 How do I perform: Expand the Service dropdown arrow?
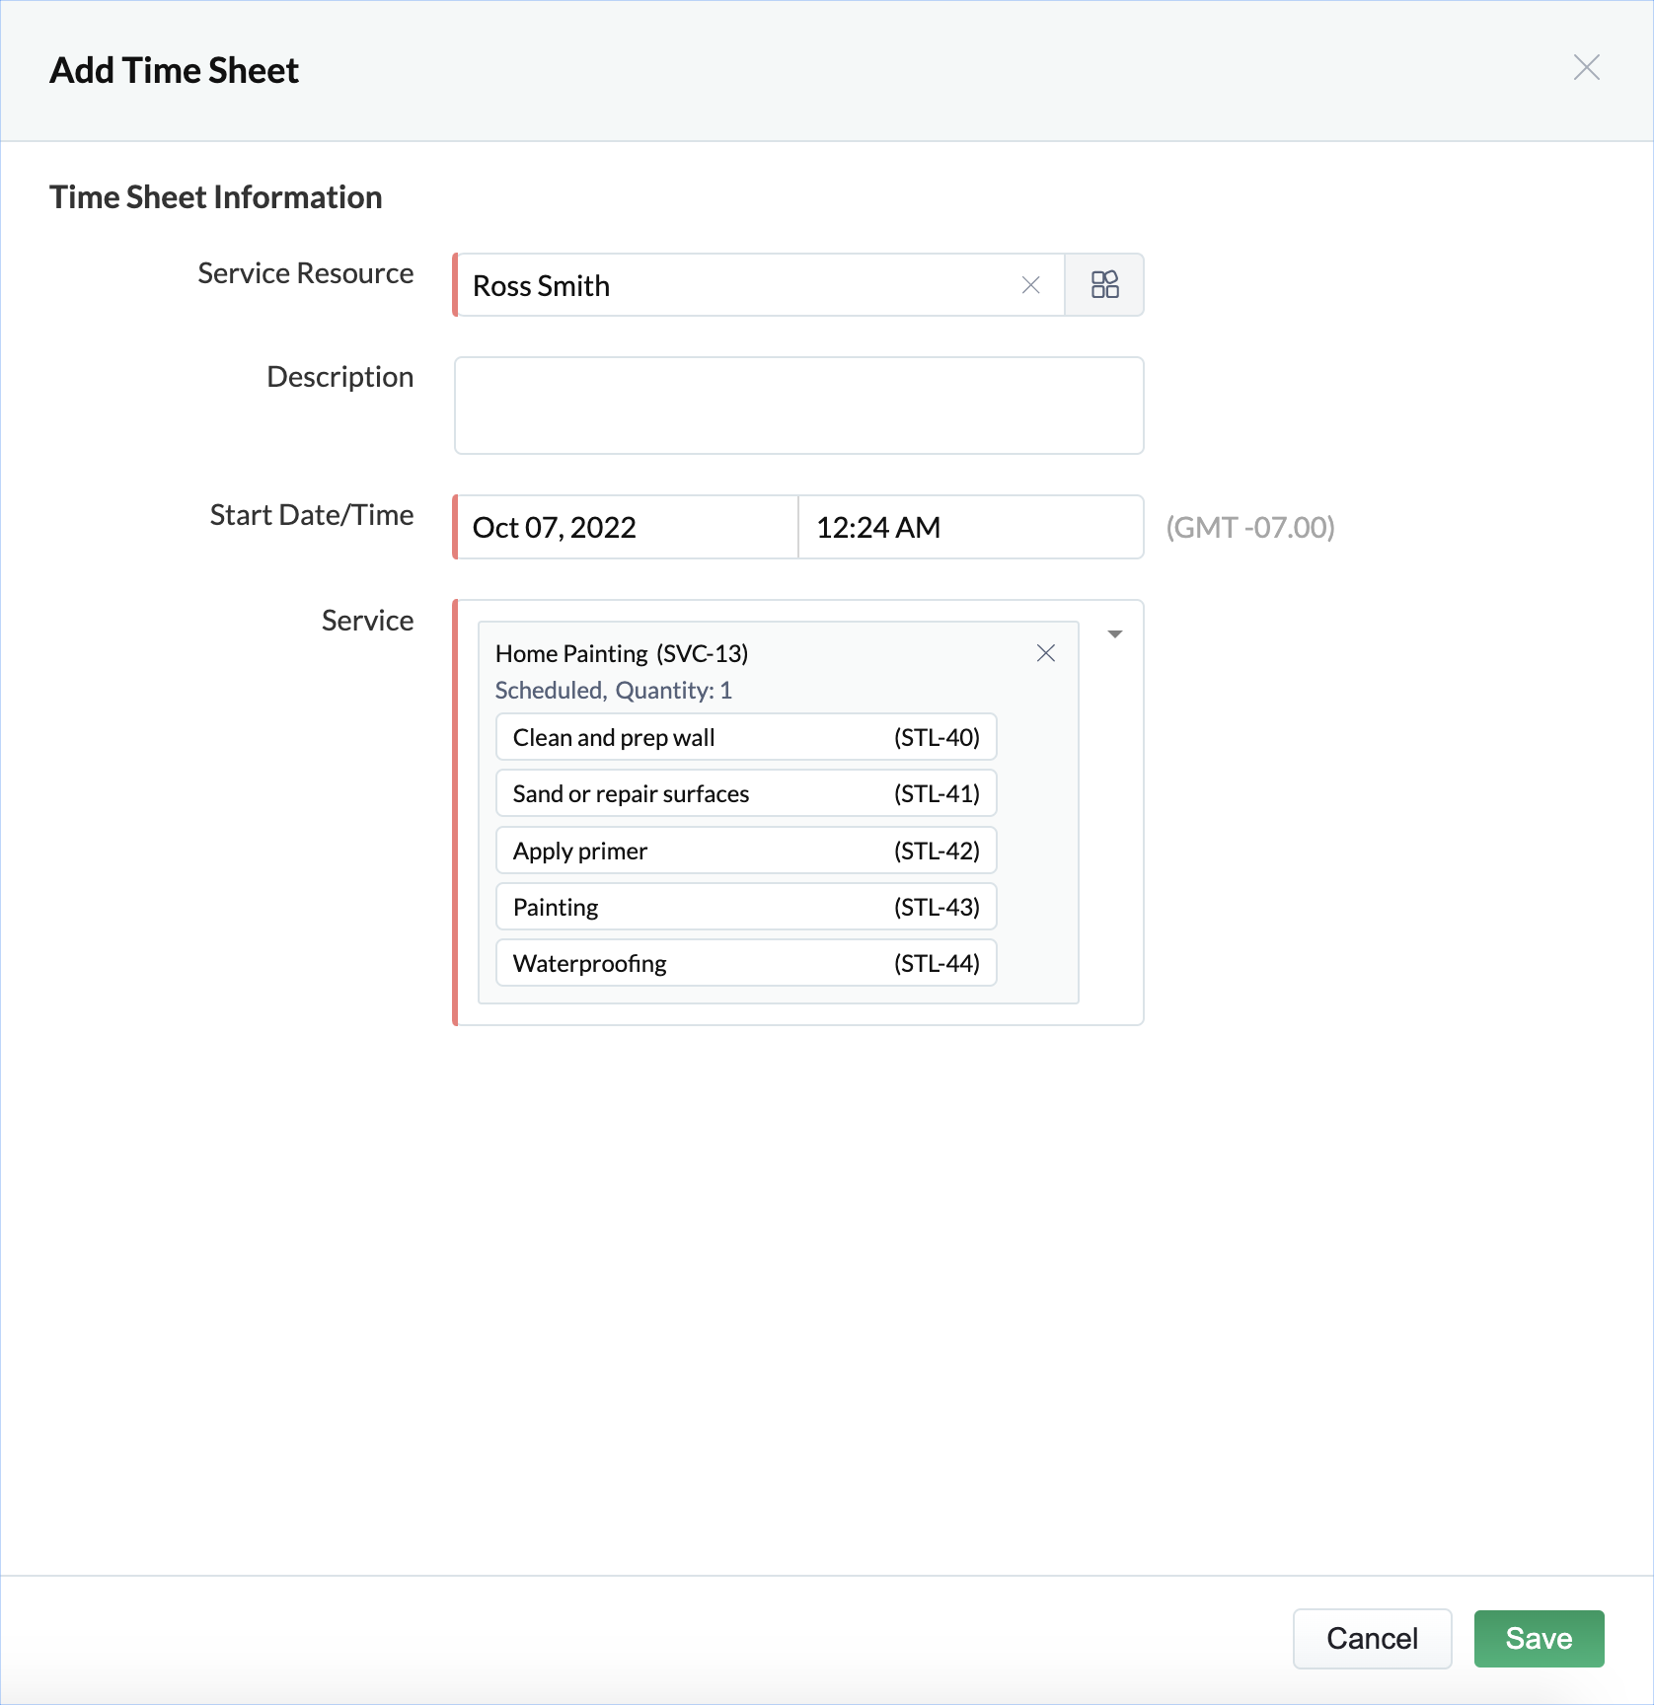click(x=1115, y=634)
